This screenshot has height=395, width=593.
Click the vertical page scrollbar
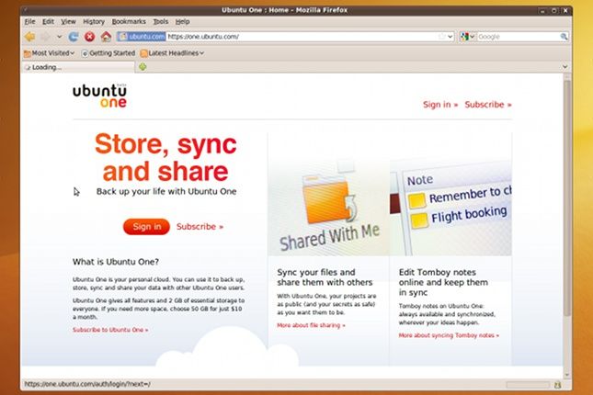tap(567, 198)
